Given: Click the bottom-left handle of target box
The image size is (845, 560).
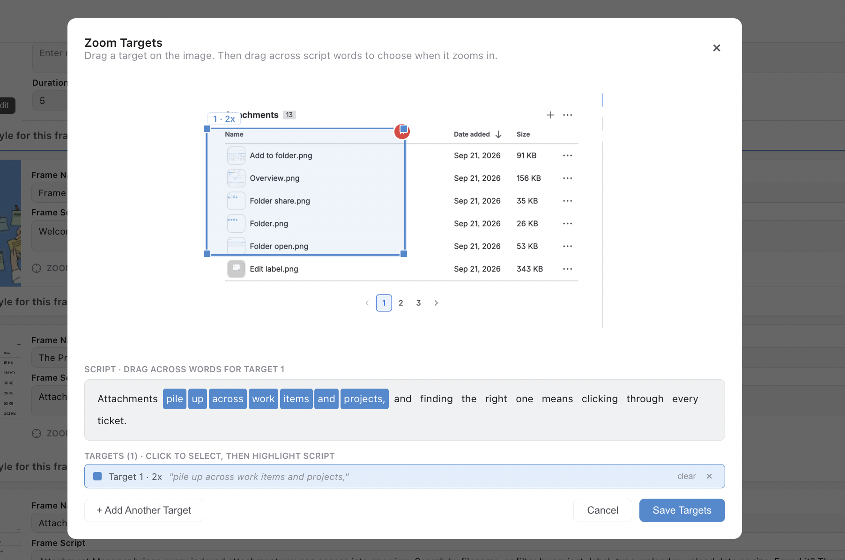Looking at the screenshot, I should click(x=207, y=254).
